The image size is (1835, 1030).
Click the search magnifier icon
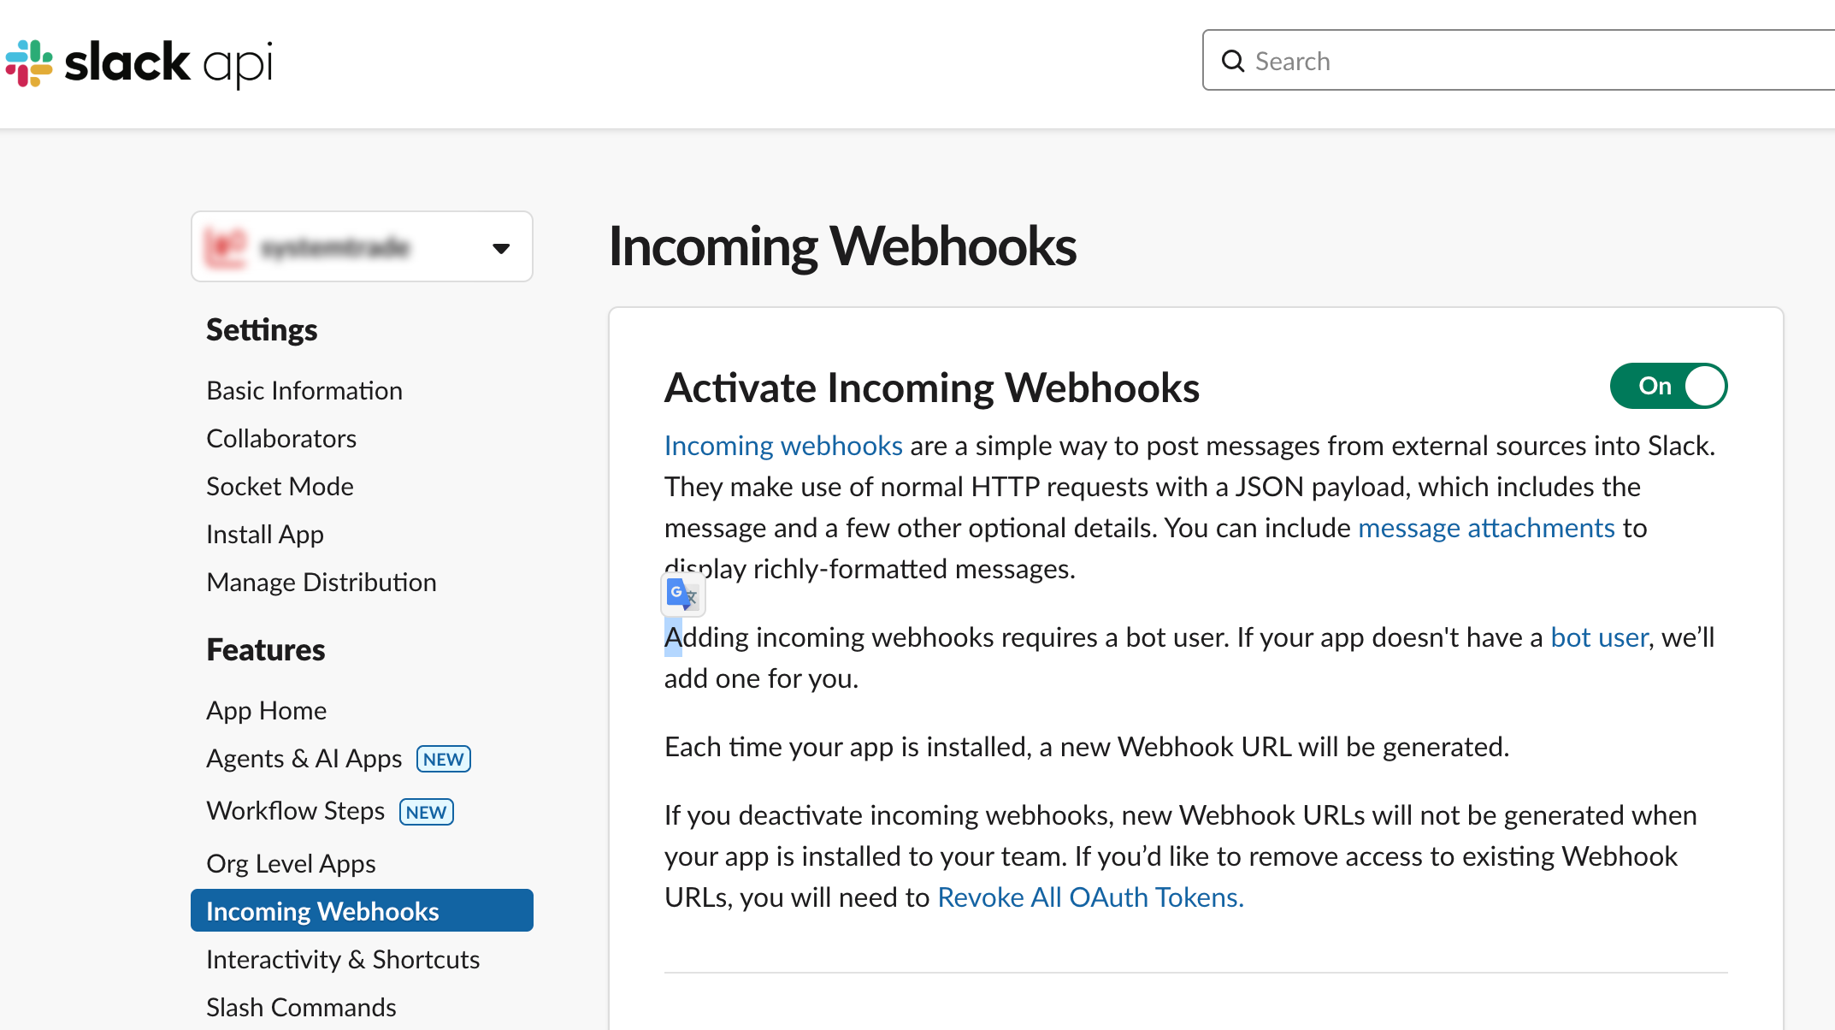tap(1232, 61)
